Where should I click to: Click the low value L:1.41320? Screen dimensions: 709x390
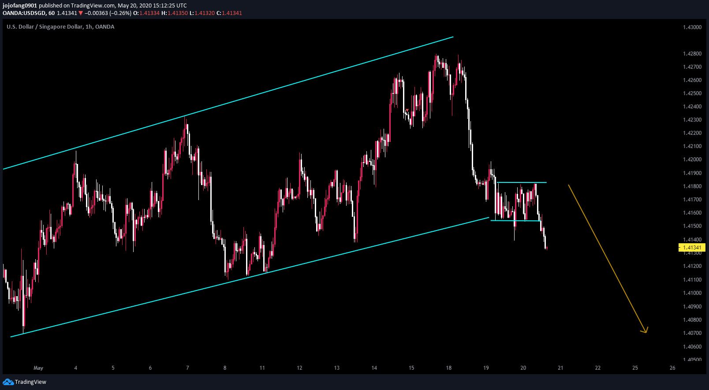coord(202,13)
